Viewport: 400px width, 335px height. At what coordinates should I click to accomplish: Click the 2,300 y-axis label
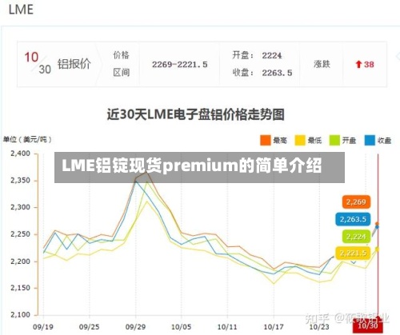point(20,207)
